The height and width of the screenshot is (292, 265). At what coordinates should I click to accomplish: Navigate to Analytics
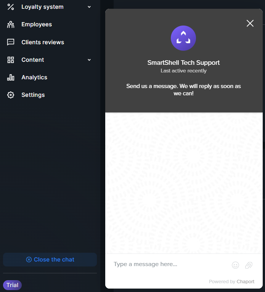click(34, 77)
